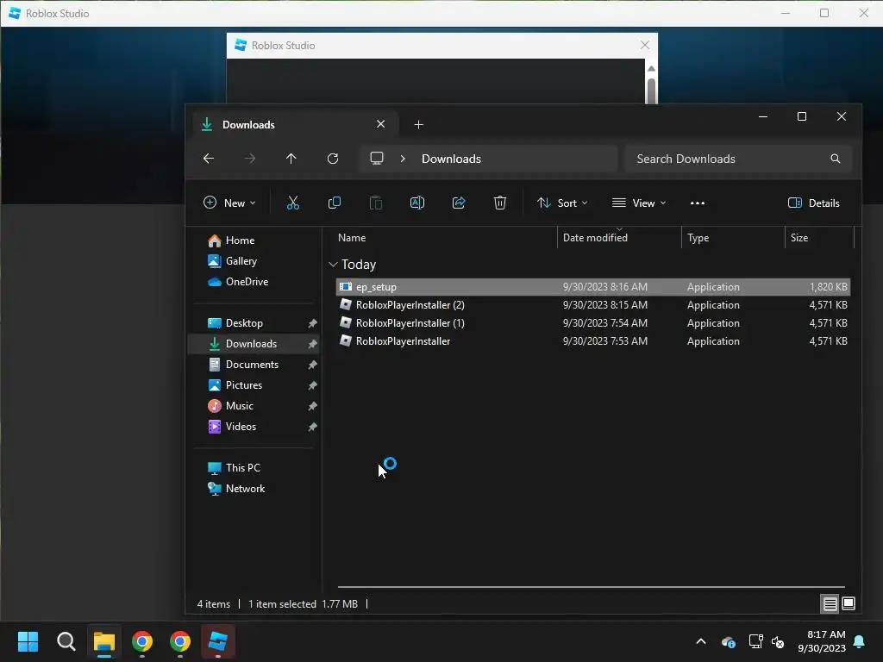Open OneDrive in navigation pane
The image size is (883, 662).
(x=247, y=282)
